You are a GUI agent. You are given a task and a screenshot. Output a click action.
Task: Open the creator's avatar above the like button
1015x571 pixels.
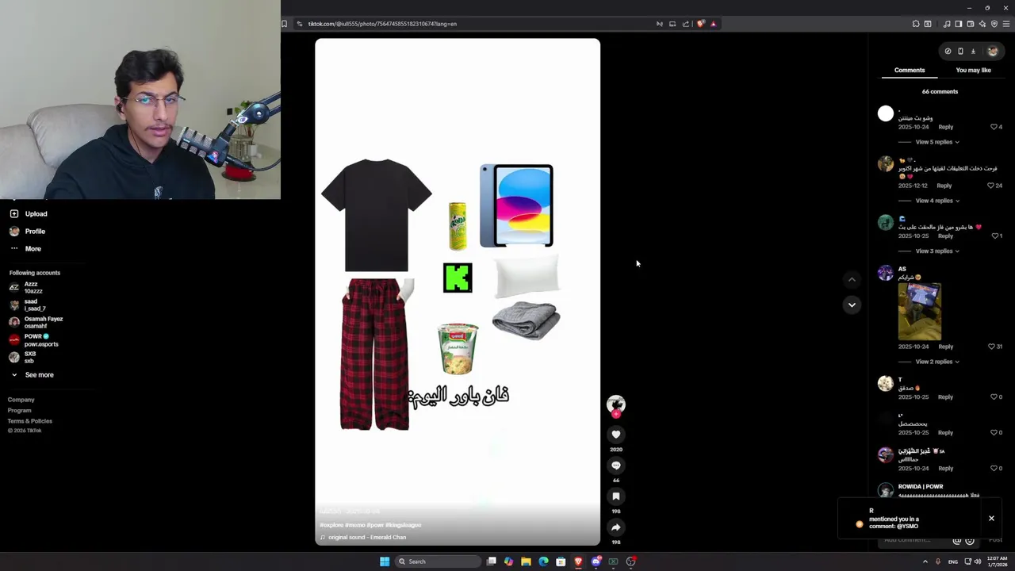pyautogui.click(x=616, y=404)
